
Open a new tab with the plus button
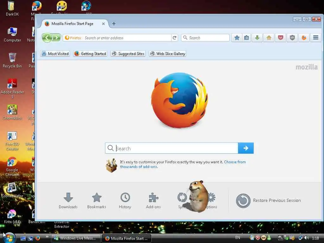point(114,24)
